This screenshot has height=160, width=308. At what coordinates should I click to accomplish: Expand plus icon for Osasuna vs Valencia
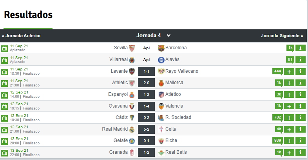(x=289, y=106)
